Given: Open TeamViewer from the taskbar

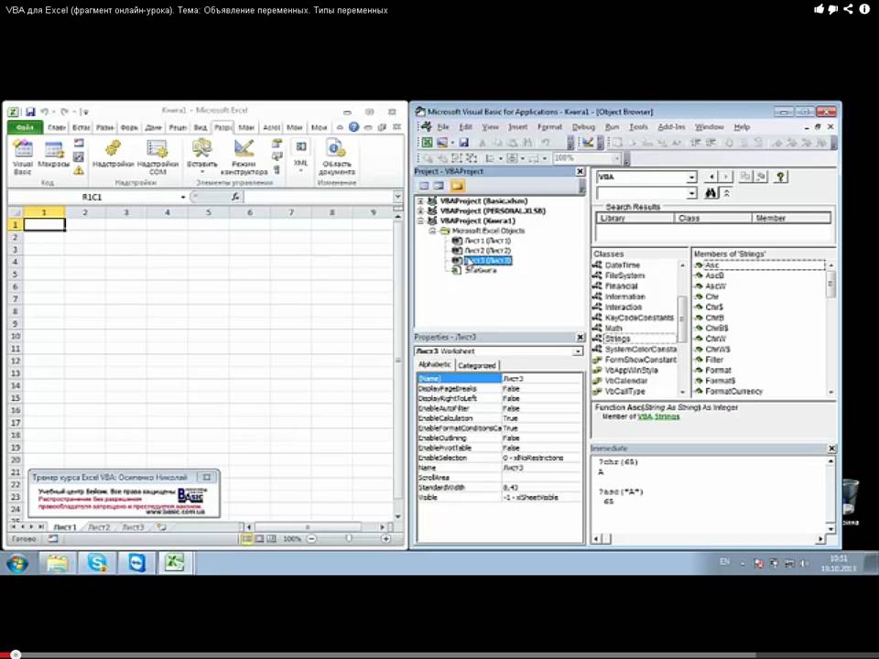Looking at the screenshot, I should [136, 562].
